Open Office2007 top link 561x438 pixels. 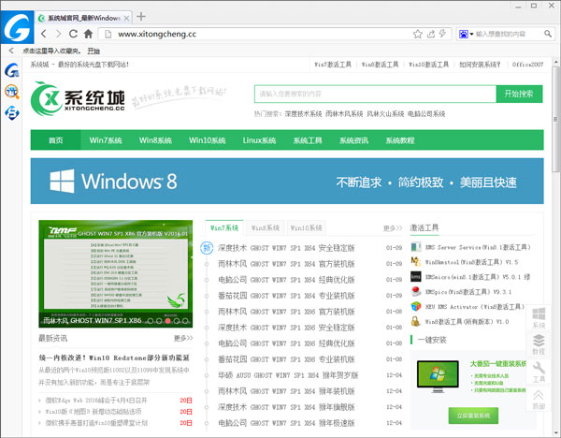coord(527,65)
